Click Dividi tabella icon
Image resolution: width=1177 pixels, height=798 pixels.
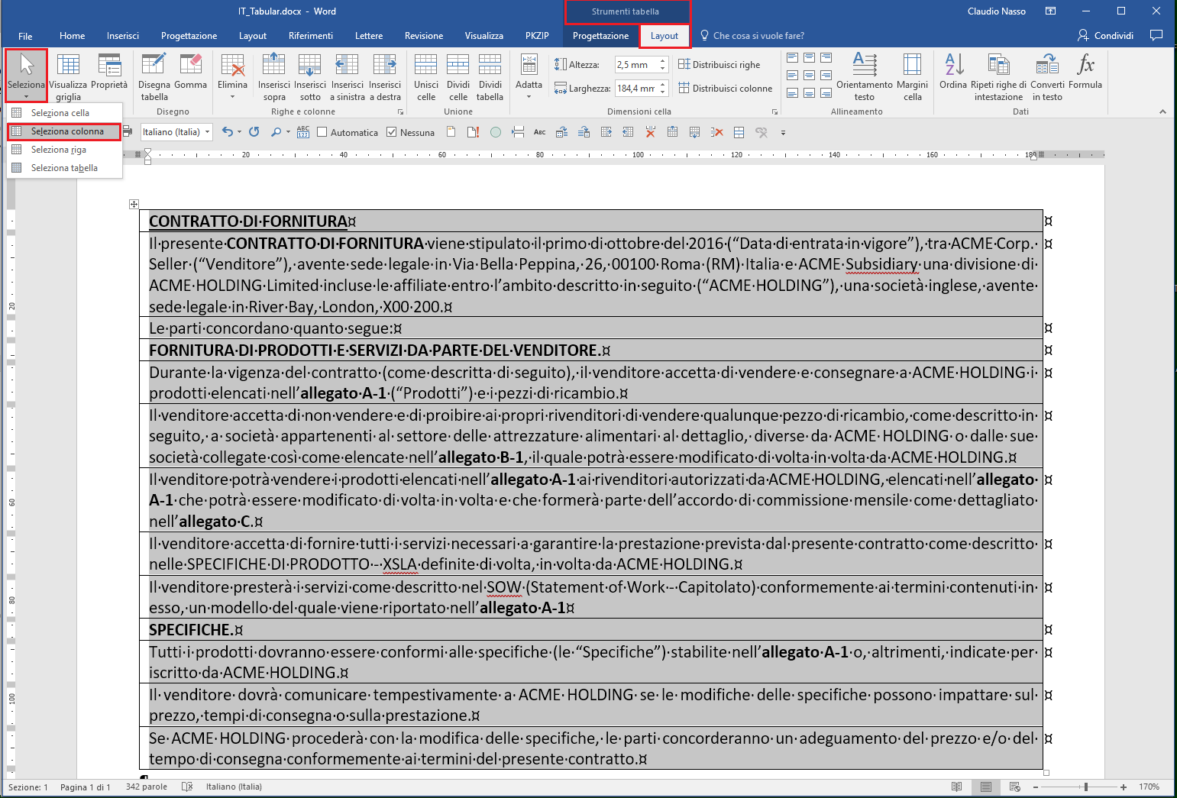tap(490, 76)
